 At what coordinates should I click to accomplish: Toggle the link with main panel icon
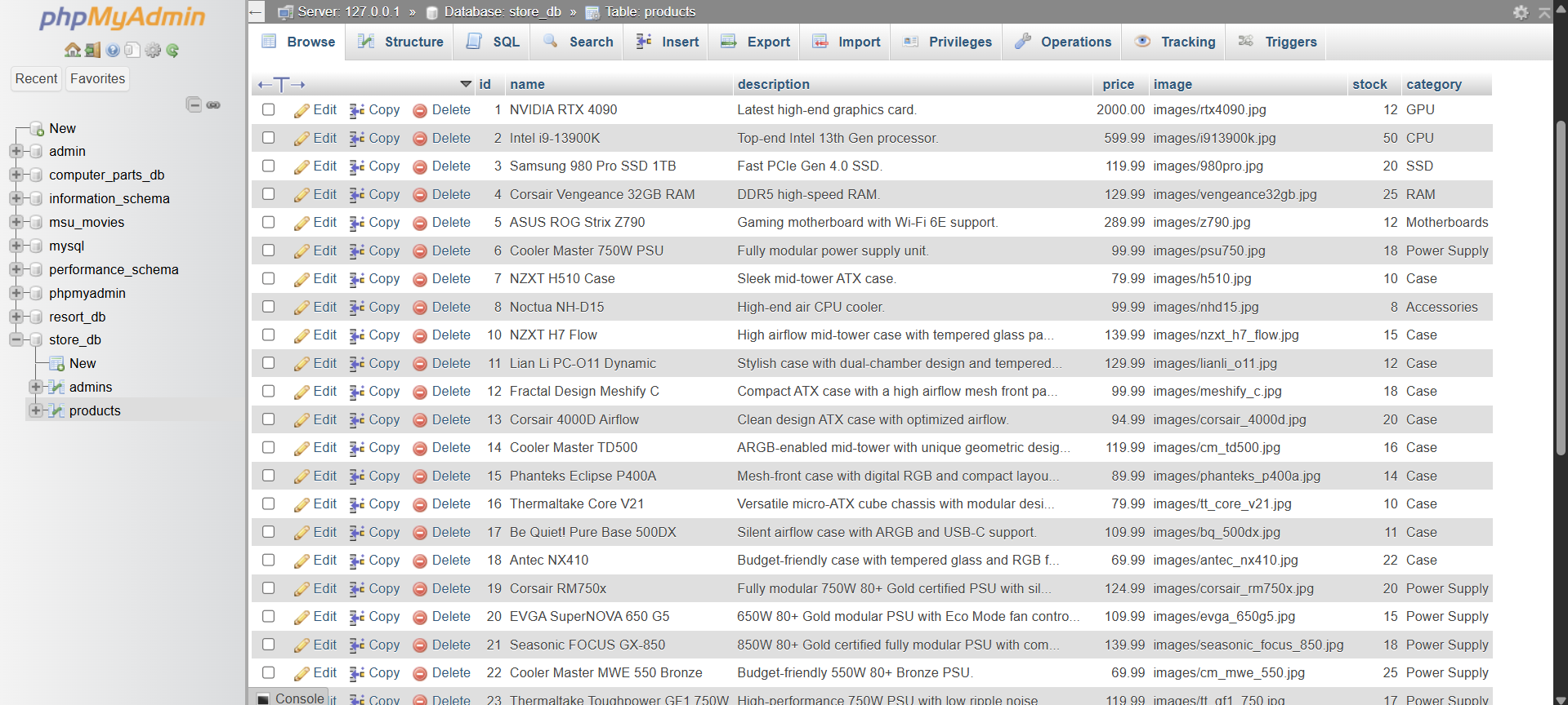(213, 104)
